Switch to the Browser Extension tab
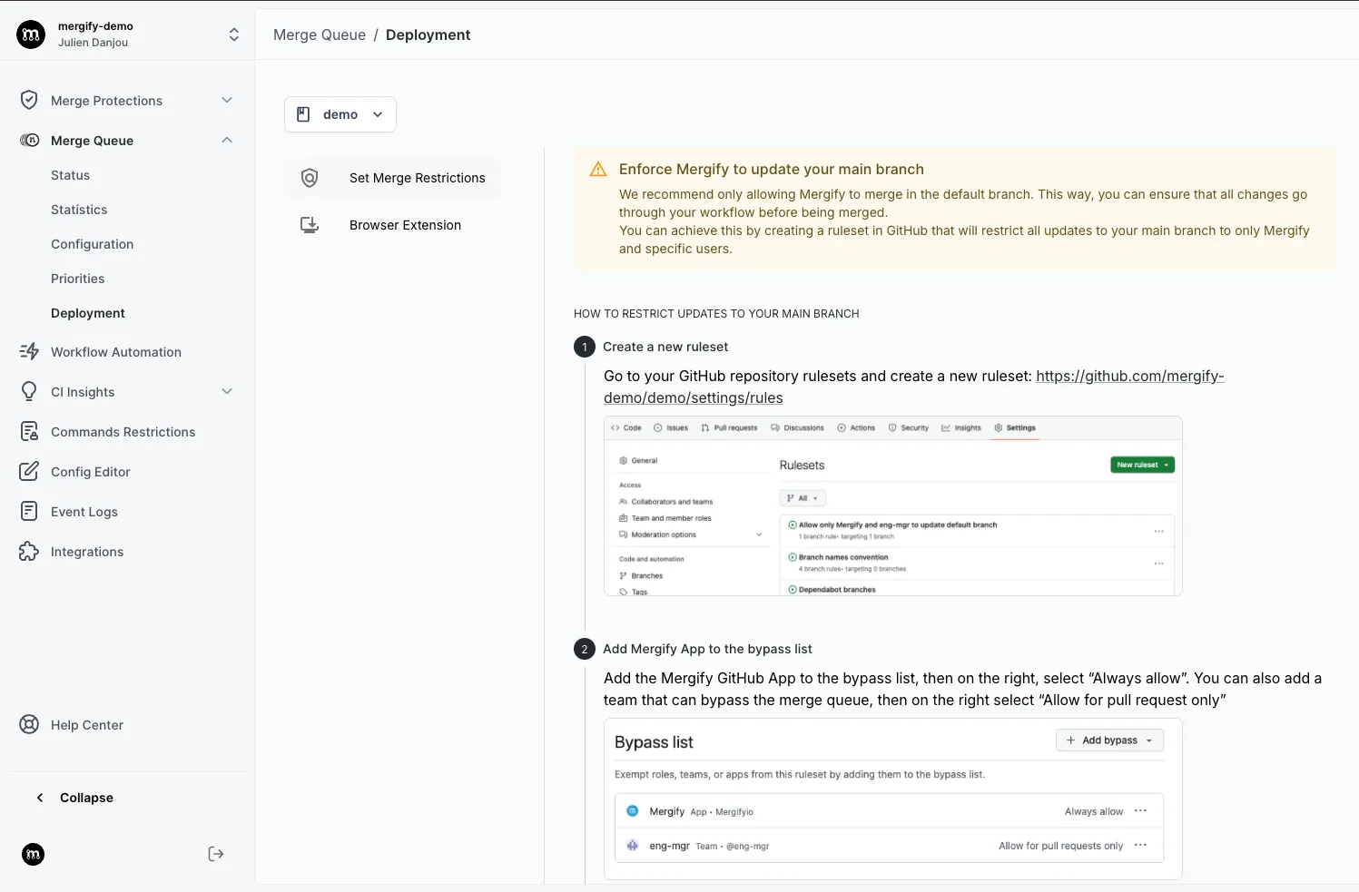 pos(405,224)
